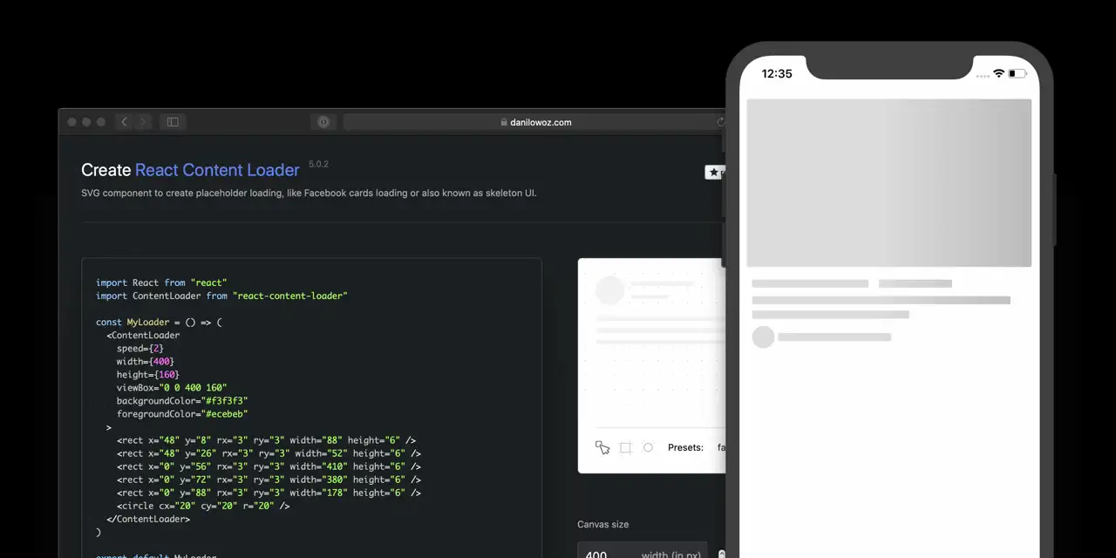Toggle the Safari sidebar icon
The height and width of the screenshot is (558, 1116).
173,122
